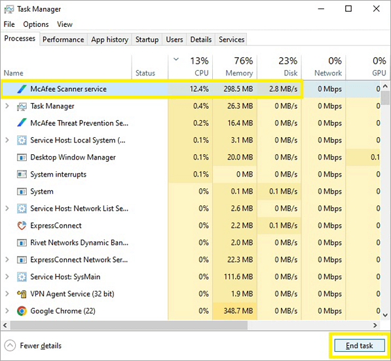Collapse view with Fewer details arrow icon

10,346
